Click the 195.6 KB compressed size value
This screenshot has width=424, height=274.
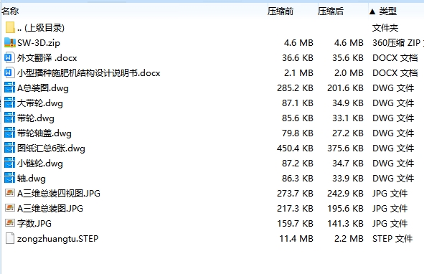(345, 209)
